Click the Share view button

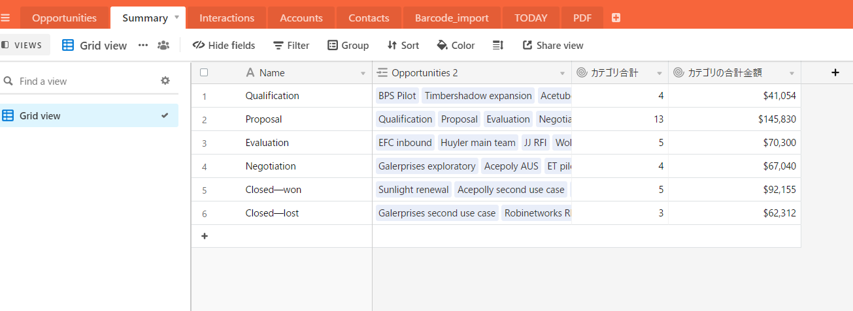[553, 45]
